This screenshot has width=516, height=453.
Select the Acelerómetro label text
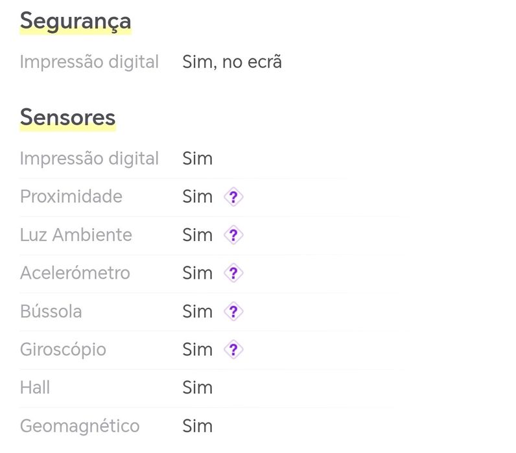tap(75, 273)
